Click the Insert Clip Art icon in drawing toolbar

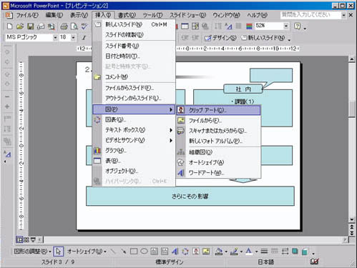pyautogui.click(x=196, y=252)
